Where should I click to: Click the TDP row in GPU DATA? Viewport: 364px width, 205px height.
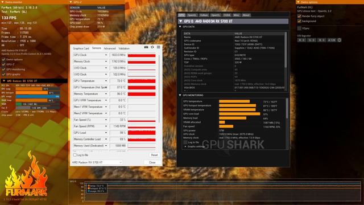pos(233,62)
